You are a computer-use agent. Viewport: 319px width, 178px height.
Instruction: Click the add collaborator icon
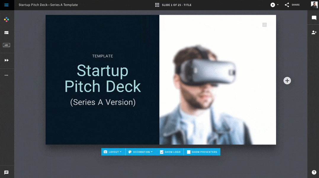coord(314,32)
